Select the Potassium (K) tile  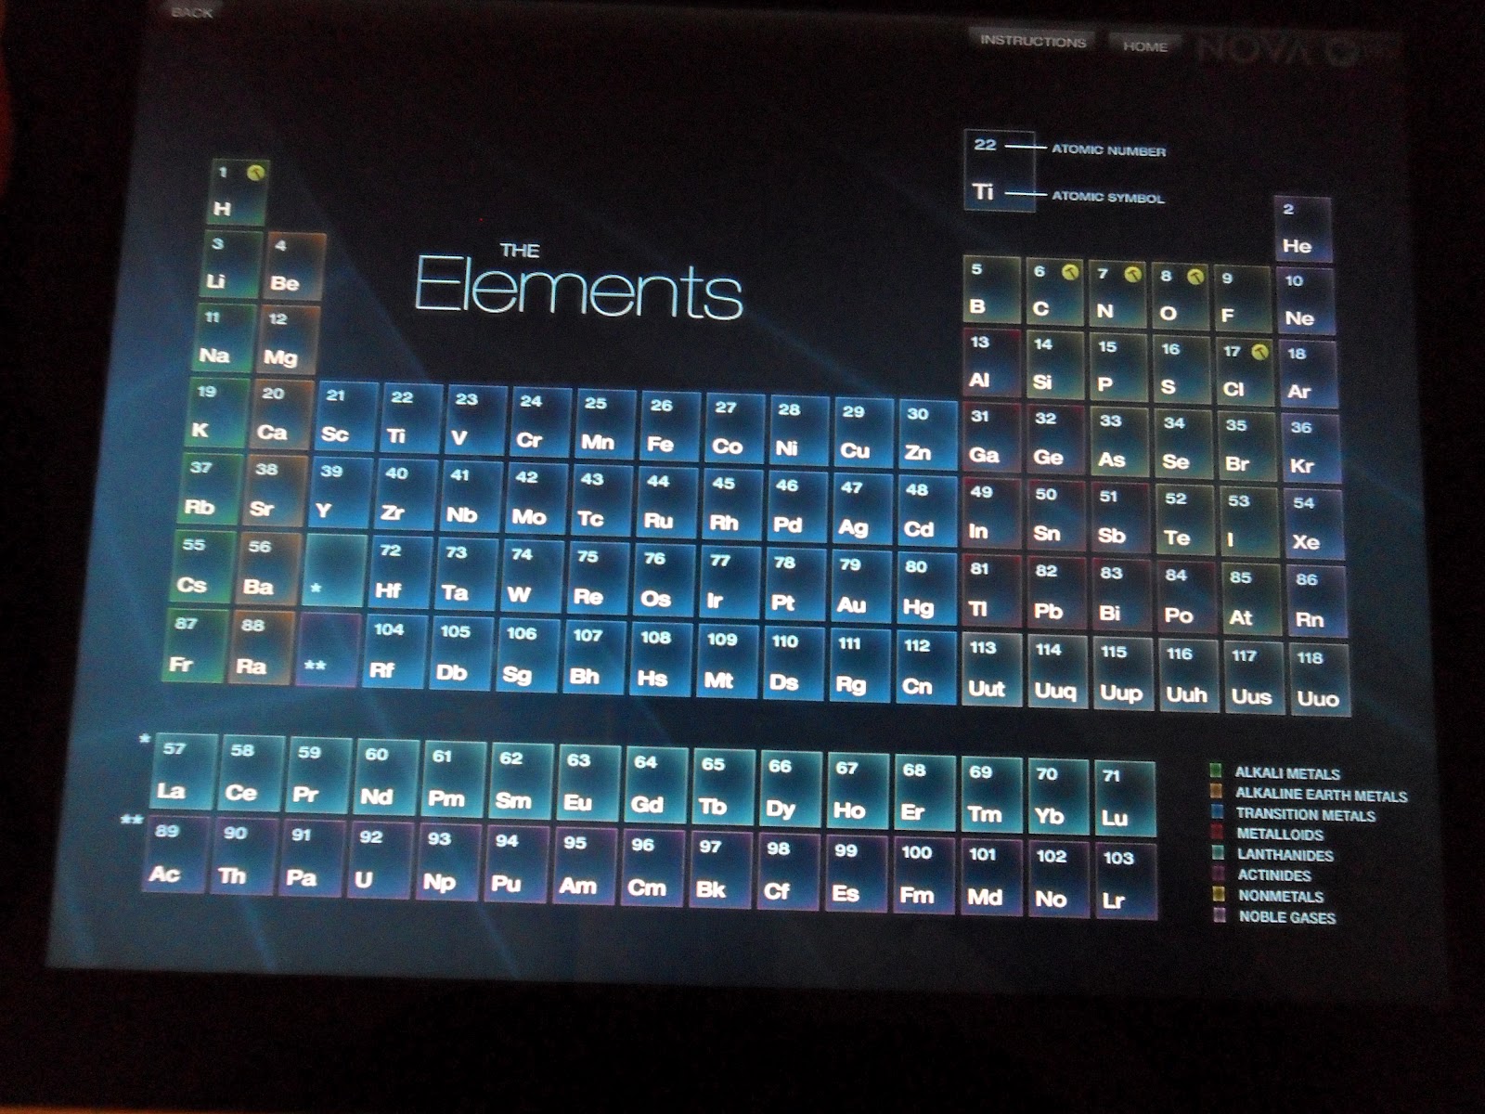tap(219, 412)
